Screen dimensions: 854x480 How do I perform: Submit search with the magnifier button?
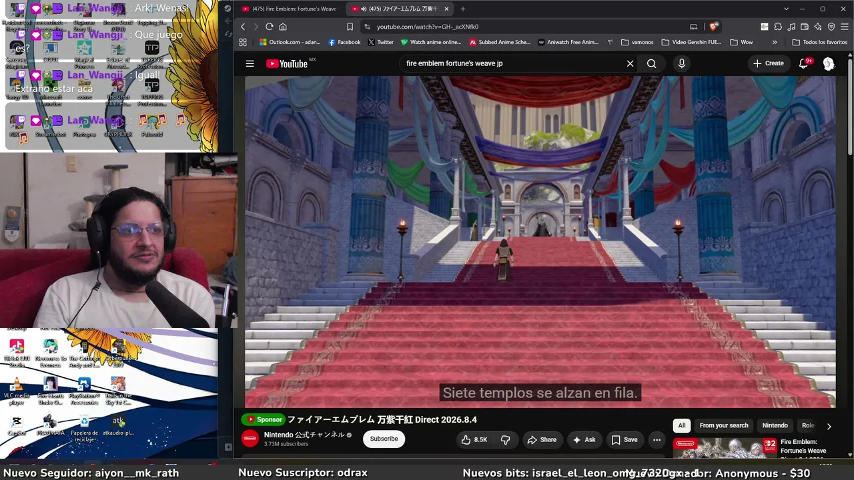point(652,63)
